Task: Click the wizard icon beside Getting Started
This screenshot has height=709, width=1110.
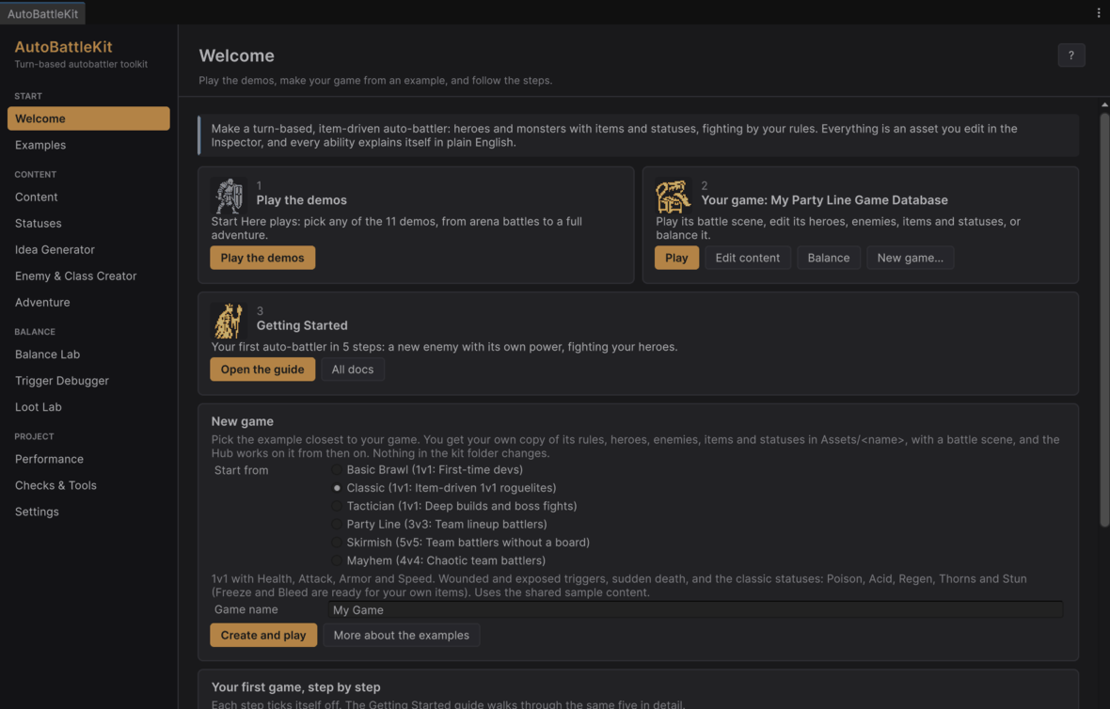Action: (229, 322)
